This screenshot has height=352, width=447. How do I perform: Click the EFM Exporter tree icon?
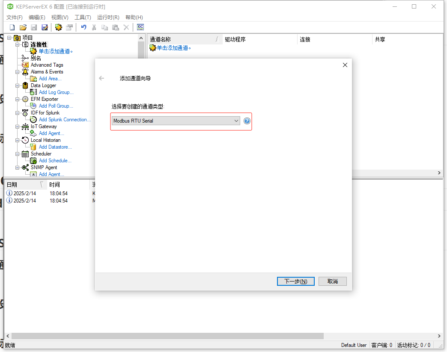25,99
